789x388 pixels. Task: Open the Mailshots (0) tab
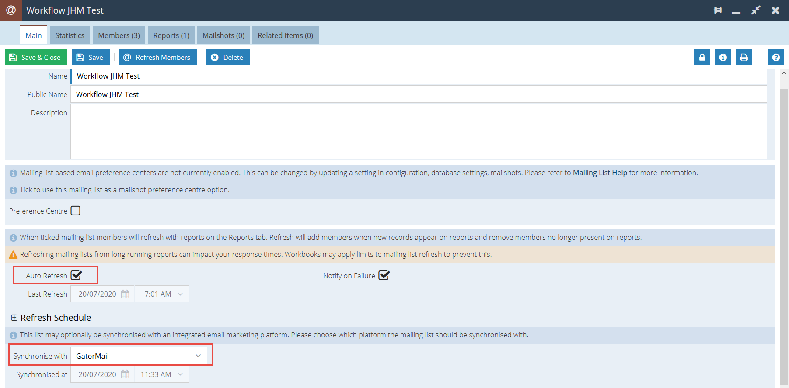click(223, 35)
